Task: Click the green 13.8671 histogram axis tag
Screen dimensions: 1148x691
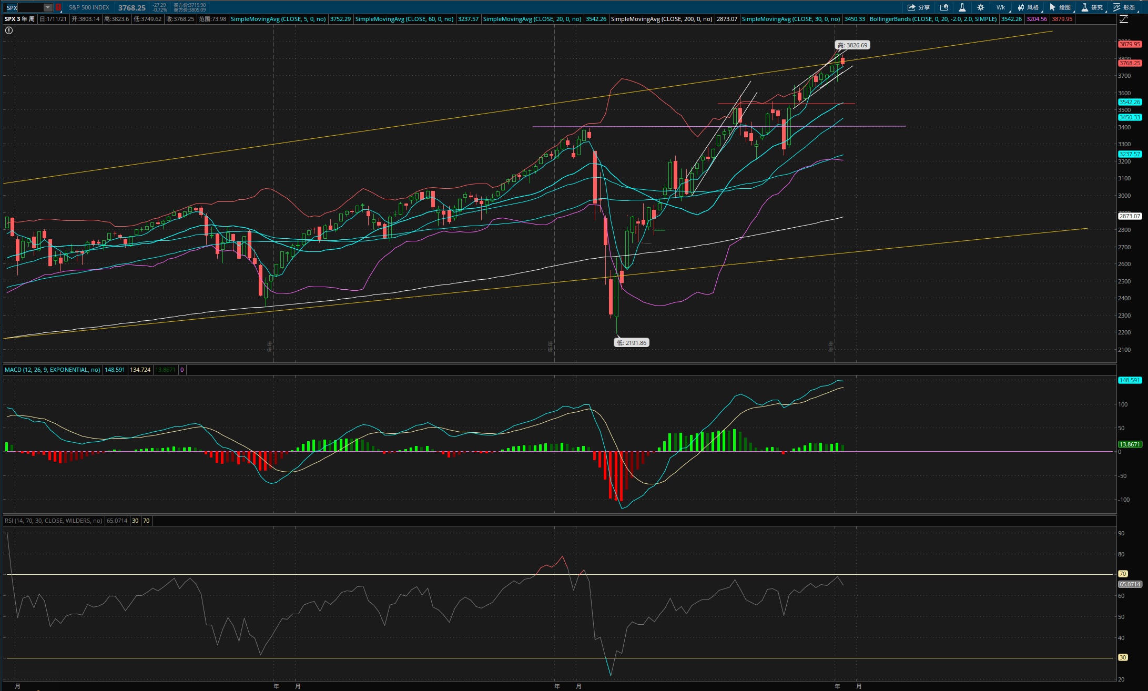Action: [1130, 444]
